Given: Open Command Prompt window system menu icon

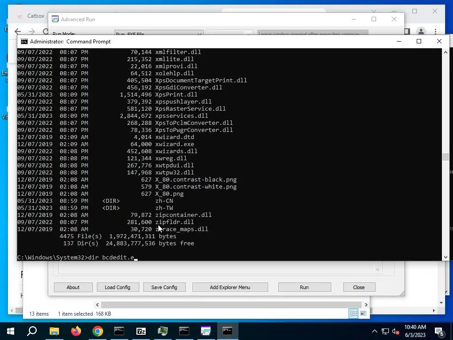Looking at the screenshot, I should tap(24, 41).
